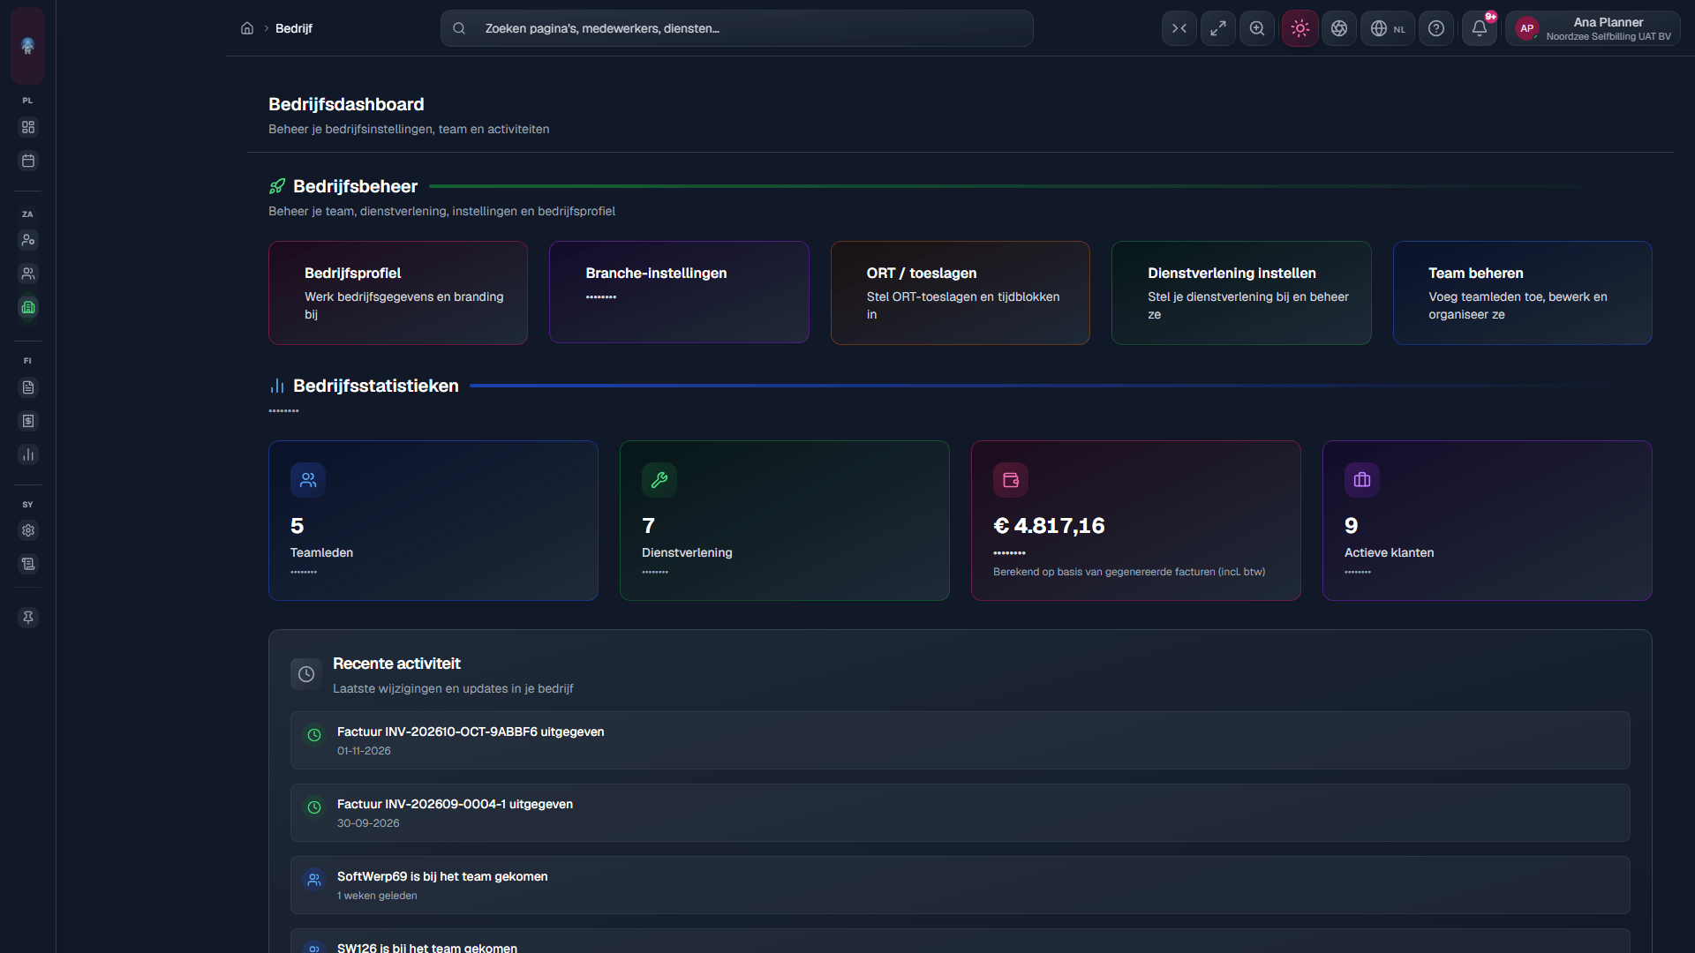Click the Bedrijfsdashboard heading
Viewport: 1695px width, 953px height.
click(x=346, y=104)
